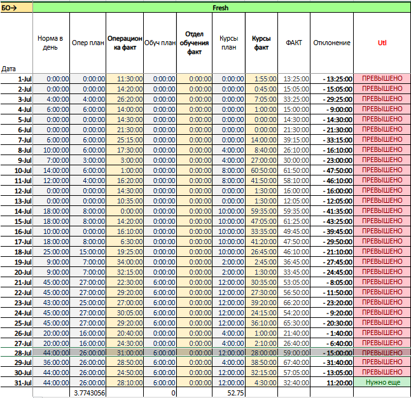Select 4:30:00 in the 31-Jul row
This screenshot has width=411, height=398.
261,383
